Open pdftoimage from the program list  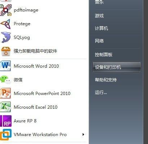[x=26, y=10]
